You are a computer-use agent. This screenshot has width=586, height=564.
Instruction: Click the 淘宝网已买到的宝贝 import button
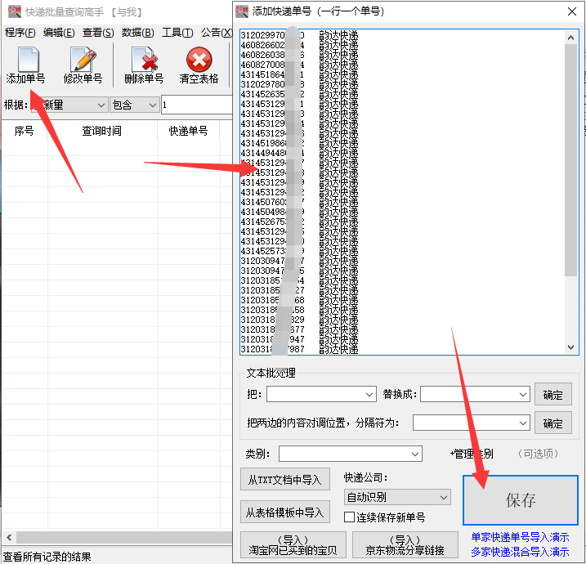click(x=293, y=545)
